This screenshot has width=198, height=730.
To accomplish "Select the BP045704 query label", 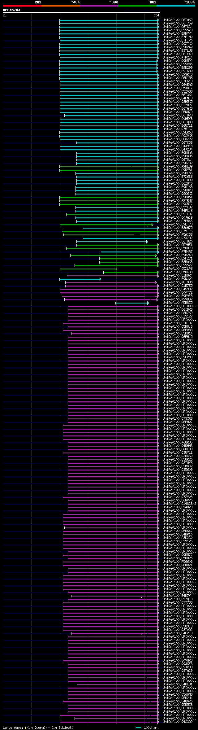I will click(x=12, y=10).
